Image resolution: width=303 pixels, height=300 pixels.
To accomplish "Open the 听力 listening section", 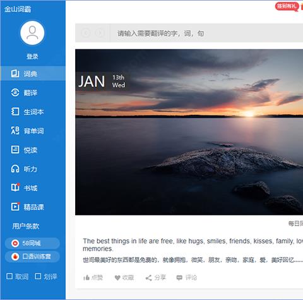I will tap(33, 169).
